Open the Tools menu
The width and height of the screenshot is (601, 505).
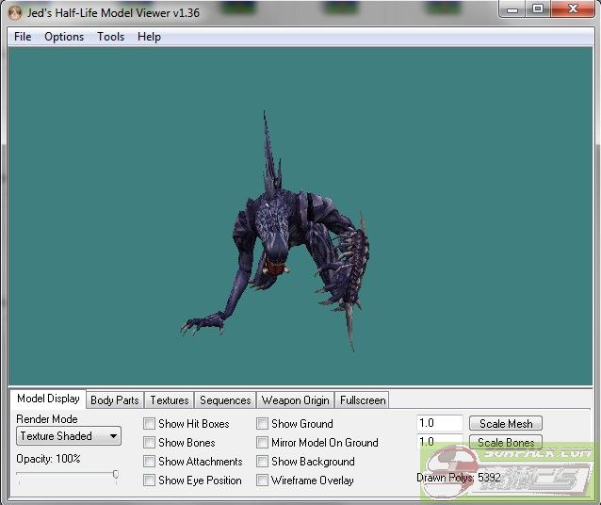pyautogui.click(x=110, y=37)
